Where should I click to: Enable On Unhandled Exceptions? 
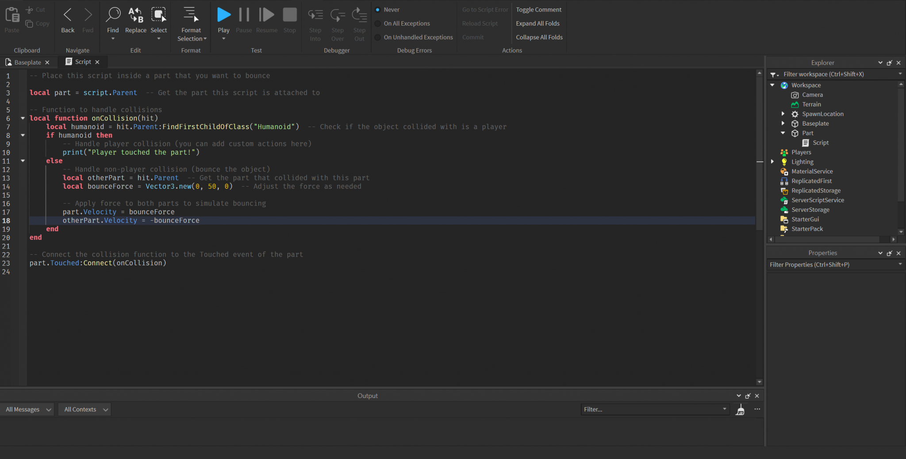click(378, 37)
